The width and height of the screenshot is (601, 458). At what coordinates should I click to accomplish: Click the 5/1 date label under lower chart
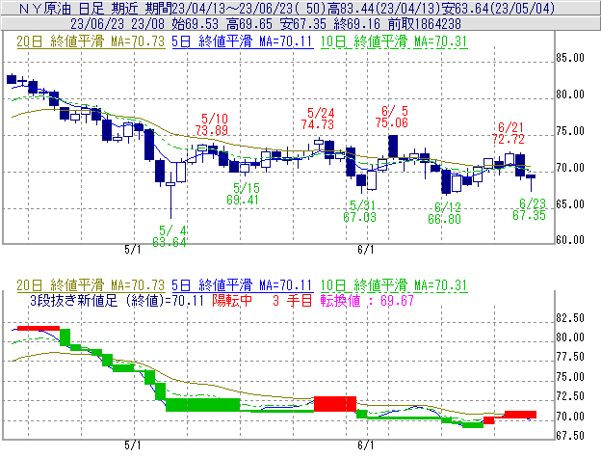tap(133, 445)
